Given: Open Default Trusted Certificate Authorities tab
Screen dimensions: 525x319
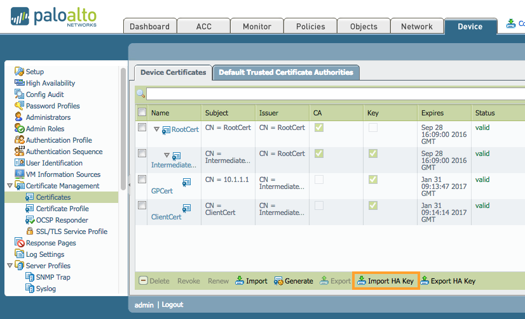Looking at the screenshot, I should 286,72.
